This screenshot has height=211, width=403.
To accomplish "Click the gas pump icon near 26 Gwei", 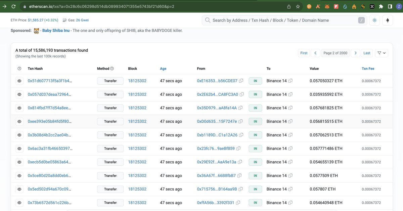I will coord(64,20).
